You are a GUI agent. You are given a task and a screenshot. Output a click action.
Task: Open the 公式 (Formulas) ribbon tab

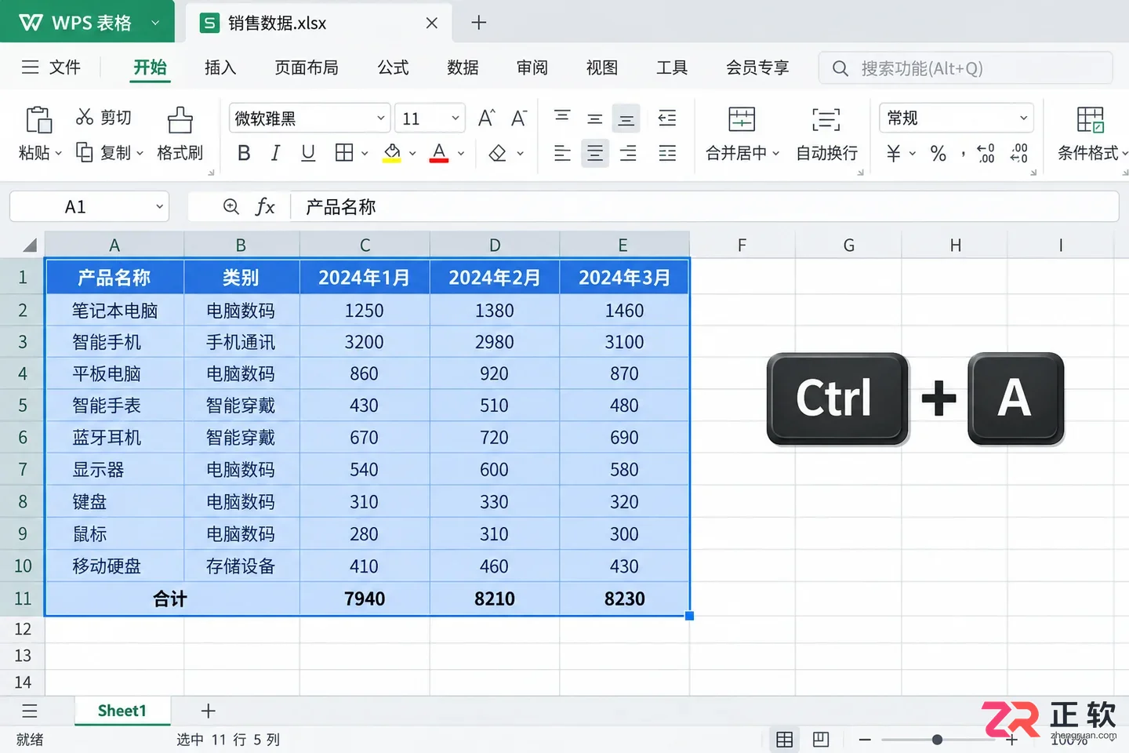tap(393, 67)
